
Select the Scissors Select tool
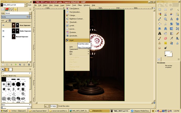[166, 14]
